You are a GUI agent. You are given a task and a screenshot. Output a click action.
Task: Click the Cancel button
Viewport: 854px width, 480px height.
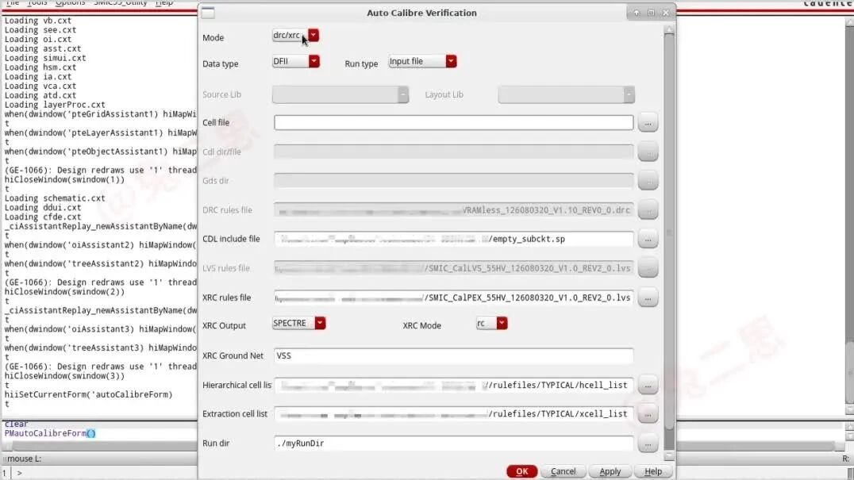(x=564, y=471)
